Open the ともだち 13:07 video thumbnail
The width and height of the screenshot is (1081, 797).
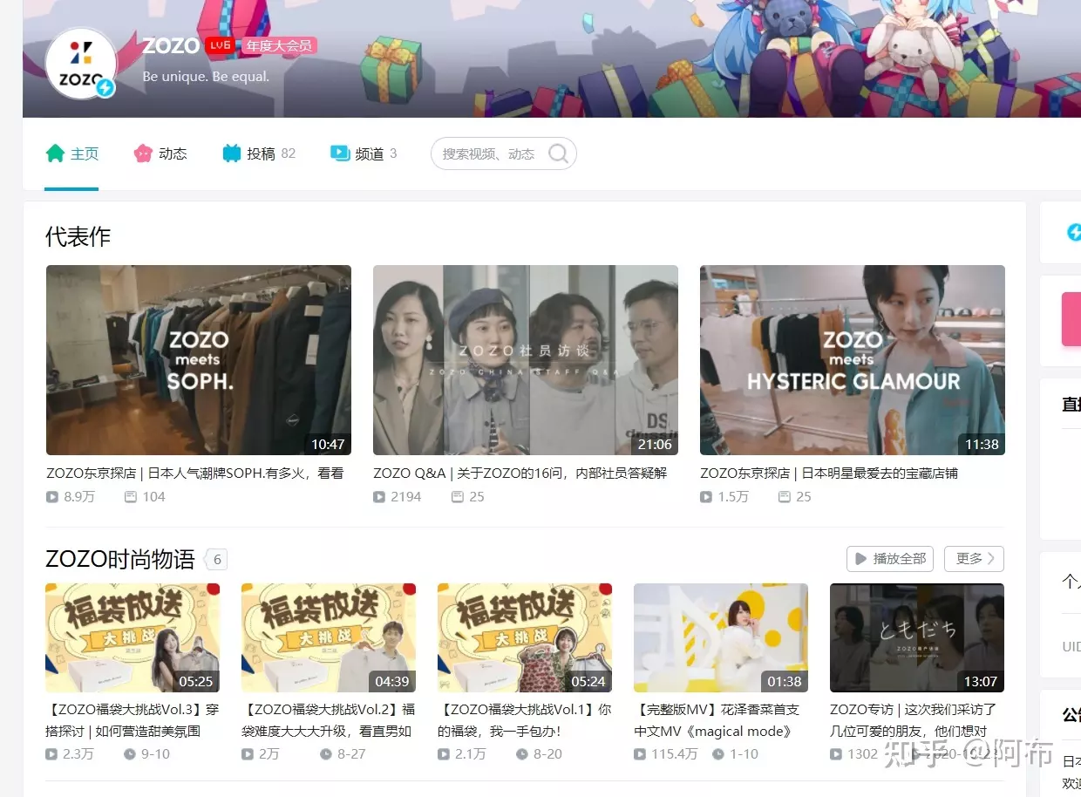917,637
